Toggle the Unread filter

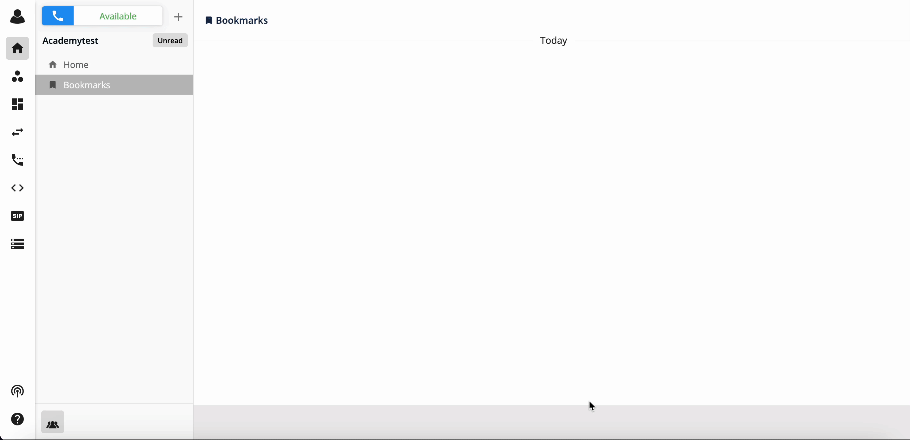tap(170, 41)
